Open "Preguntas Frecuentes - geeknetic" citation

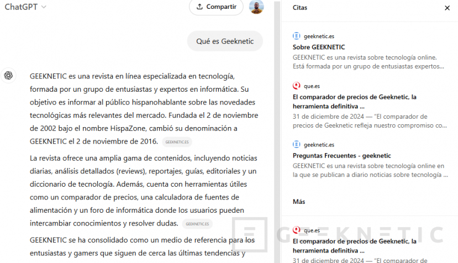[x=341, y=155]
